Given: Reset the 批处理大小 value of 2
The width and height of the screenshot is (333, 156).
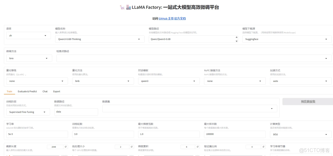Looking at the screenshot, I should click(131, 147).
